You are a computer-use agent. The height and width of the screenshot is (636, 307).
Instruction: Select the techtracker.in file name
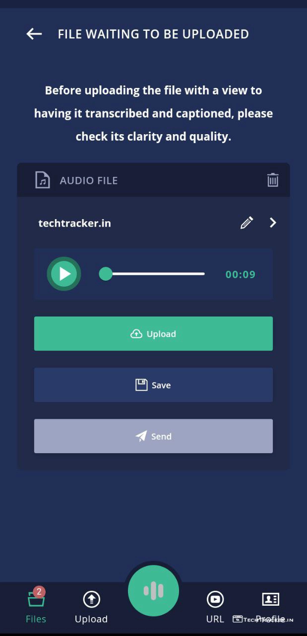(74, 223)
